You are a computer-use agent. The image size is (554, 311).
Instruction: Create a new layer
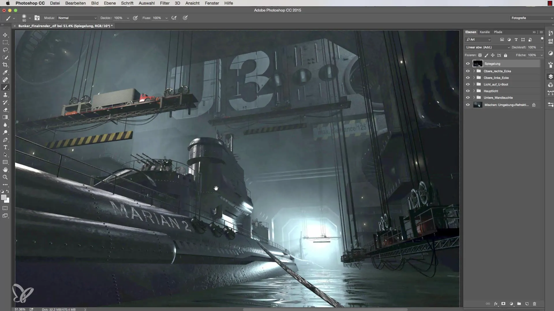[527, 304]
